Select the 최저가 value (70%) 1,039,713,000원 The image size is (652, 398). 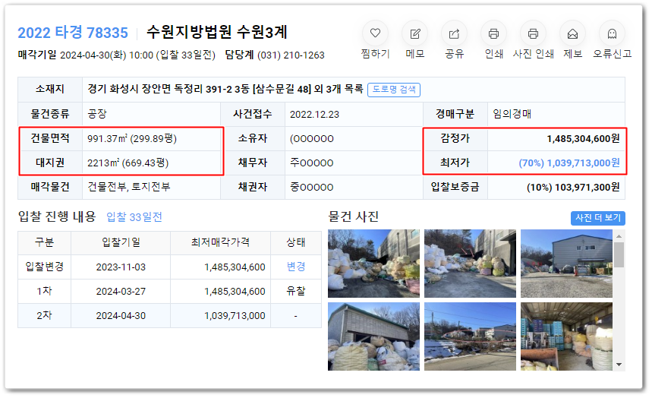coord(569,163)
